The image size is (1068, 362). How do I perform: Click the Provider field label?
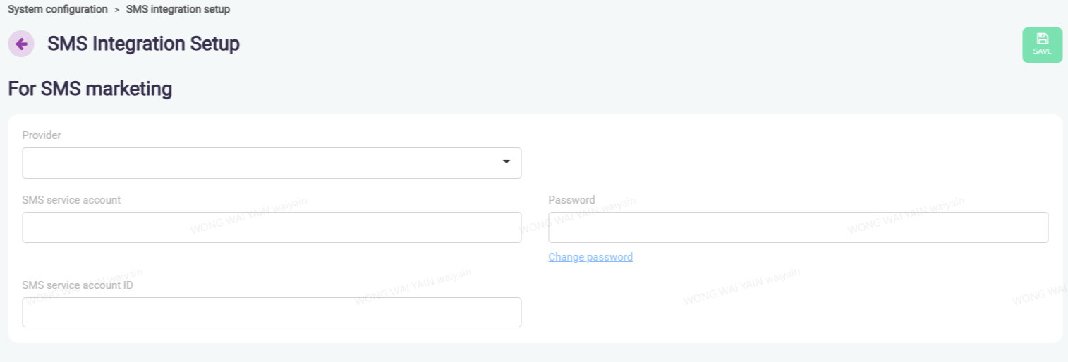click(42, 135)
